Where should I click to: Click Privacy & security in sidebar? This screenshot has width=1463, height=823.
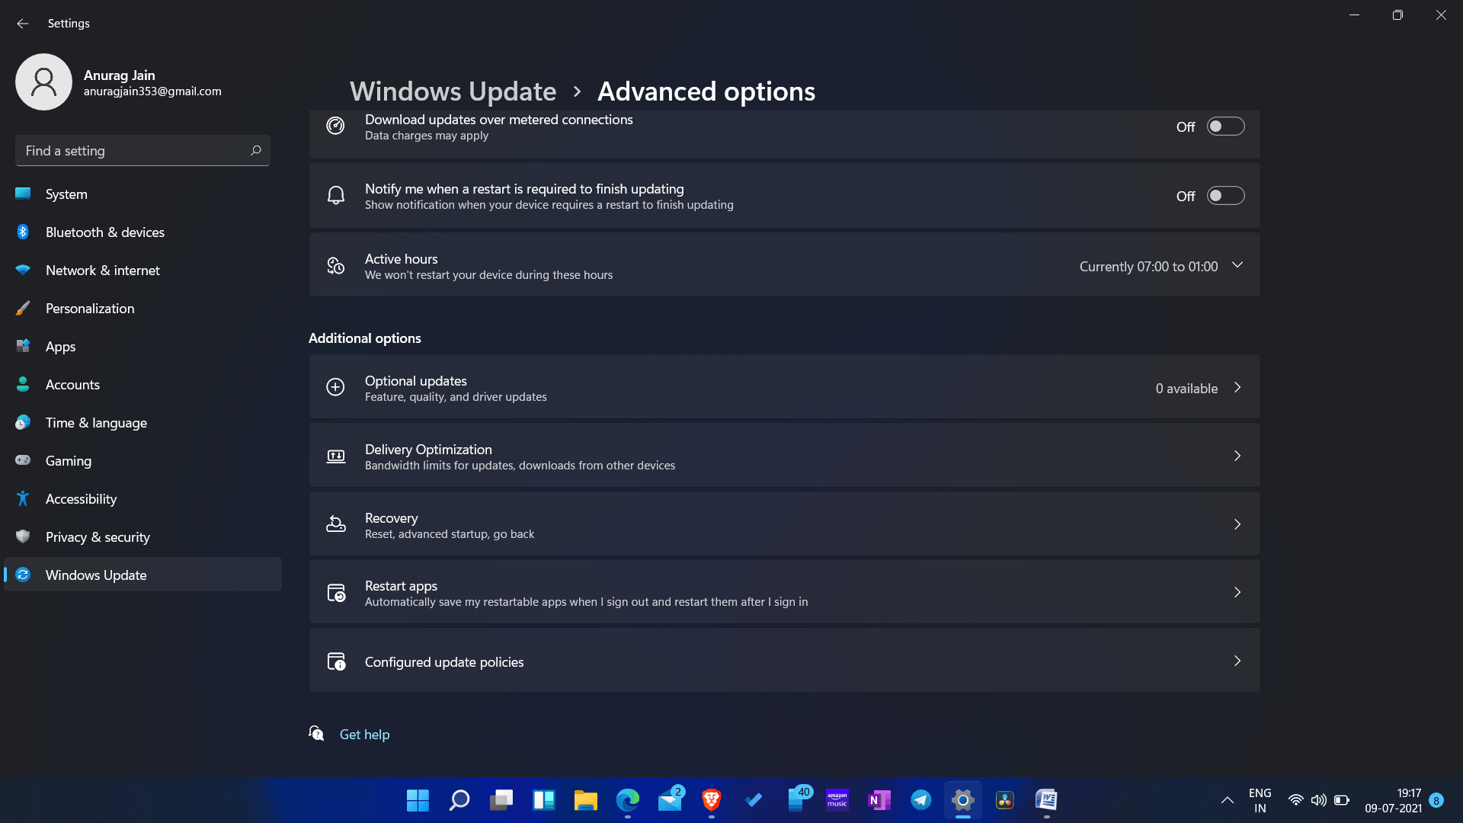click(98, 536)
